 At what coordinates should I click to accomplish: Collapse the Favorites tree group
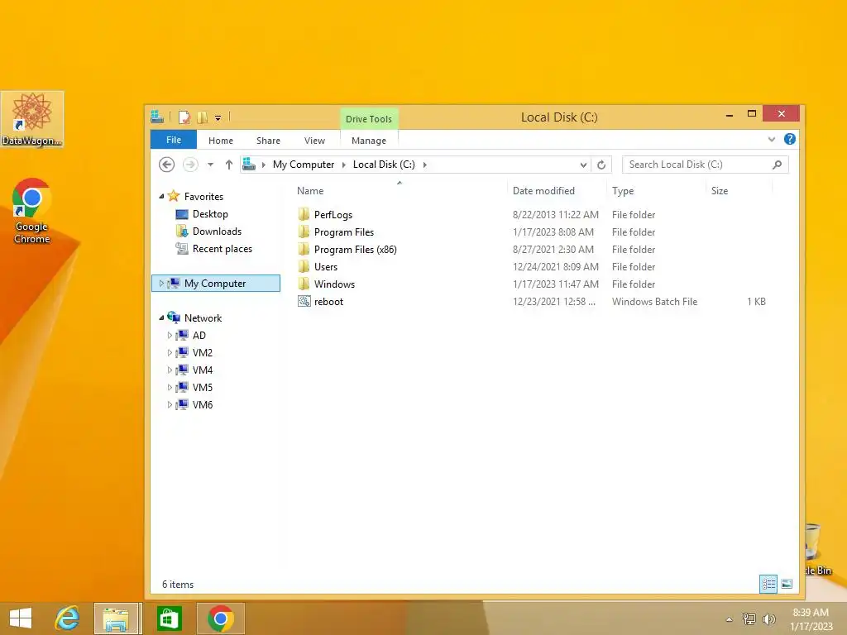point(161,196)
